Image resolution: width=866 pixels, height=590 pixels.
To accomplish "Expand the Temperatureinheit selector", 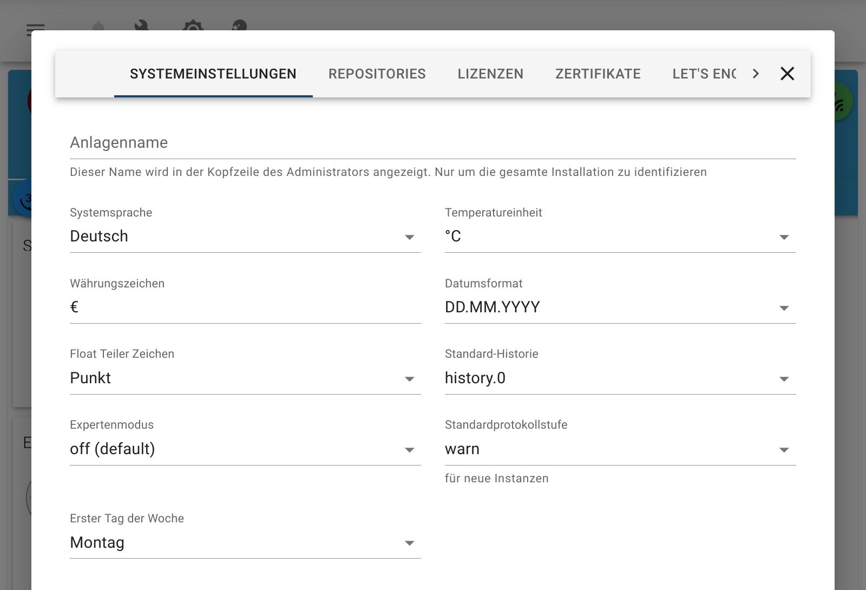I will pos(620,237).
